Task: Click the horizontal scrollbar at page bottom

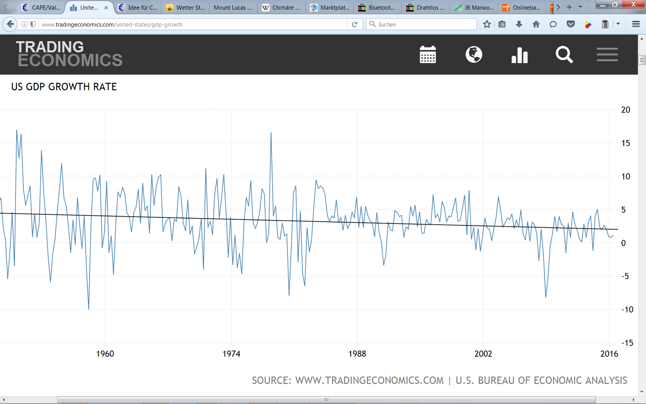Action: 326,400
